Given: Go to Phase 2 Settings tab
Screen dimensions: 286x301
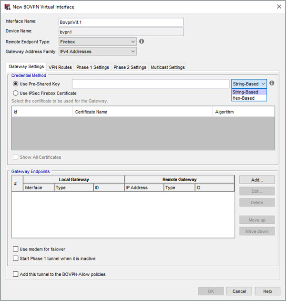Looking at the screenshot, I should pos(130,67).
